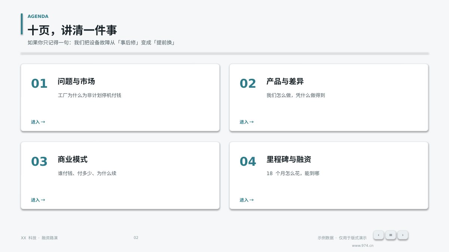Open the slide list menu icon

(391, 235)
